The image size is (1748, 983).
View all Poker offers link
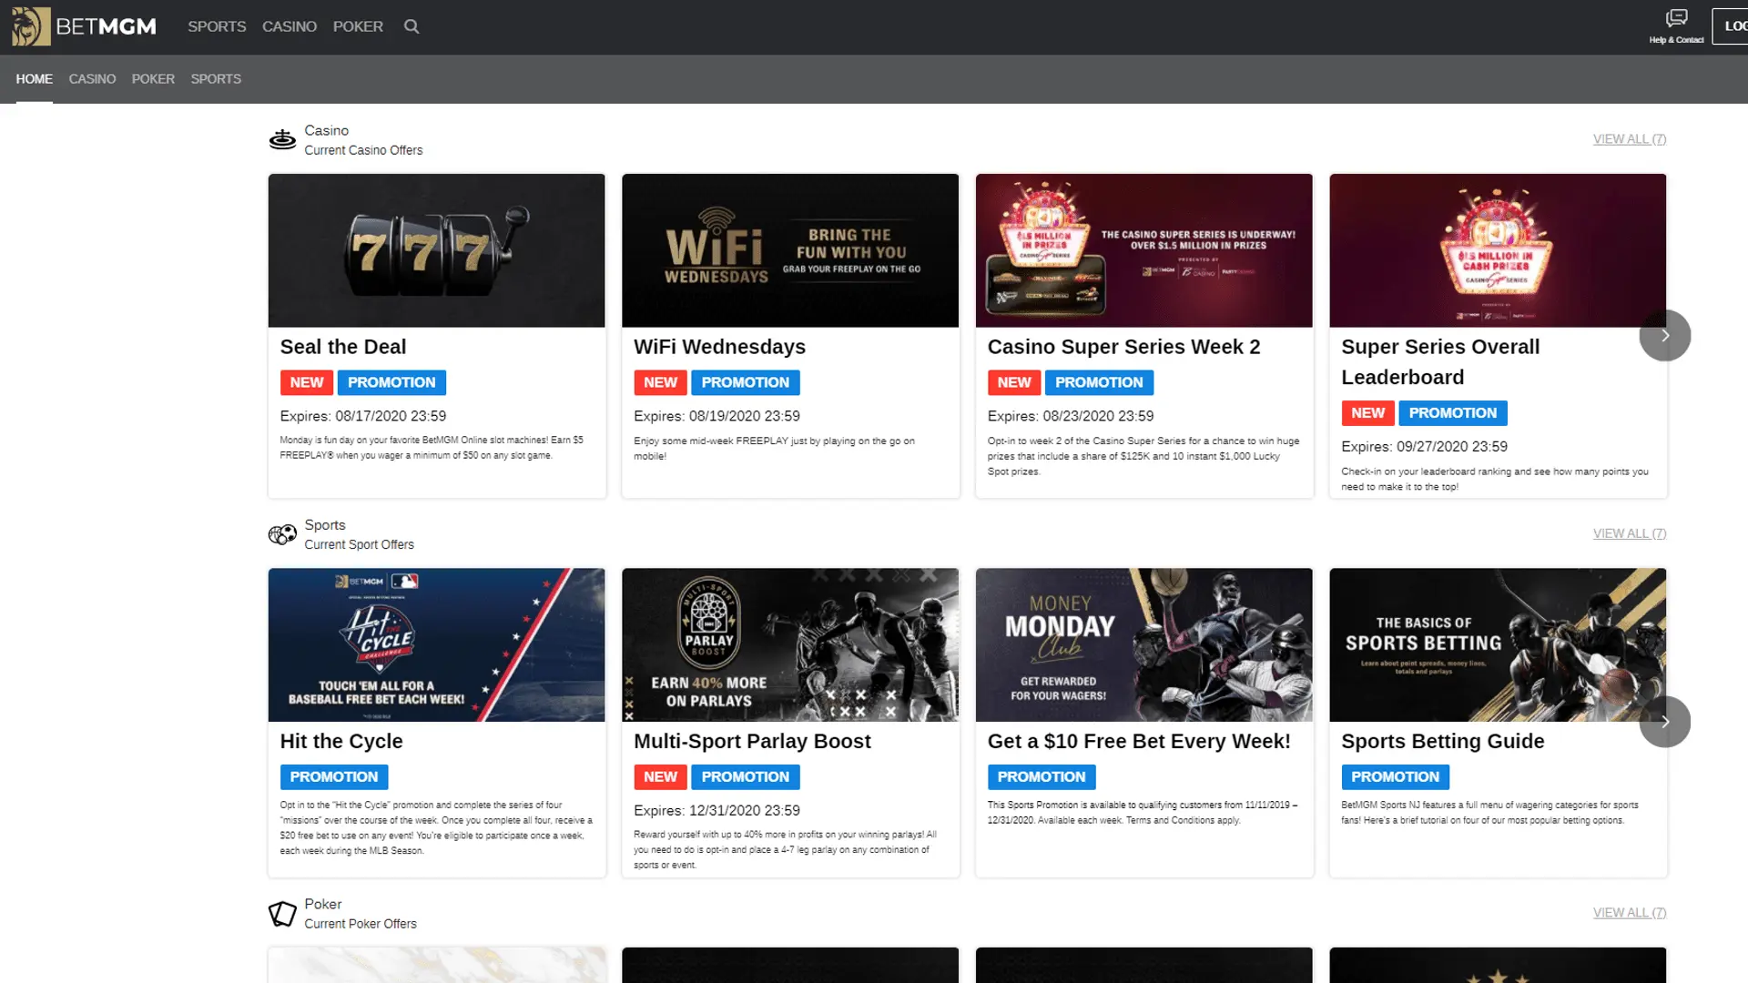pyautogui.click(x=1629, y=913)
